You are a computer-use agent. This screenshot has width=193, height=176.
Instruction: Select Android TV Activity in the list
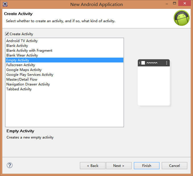point(64,41)
